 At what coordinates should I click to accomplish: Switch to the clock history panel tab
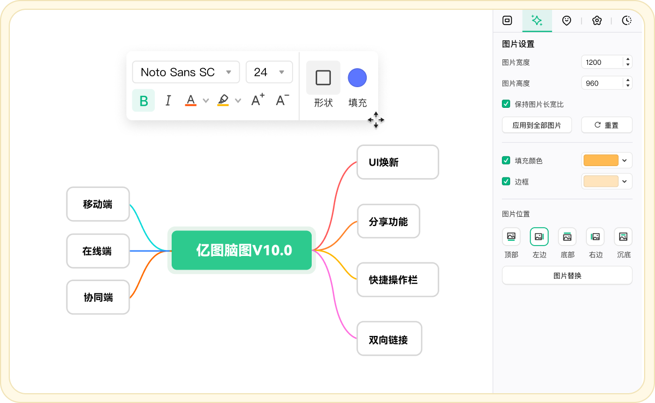[627, 21]
